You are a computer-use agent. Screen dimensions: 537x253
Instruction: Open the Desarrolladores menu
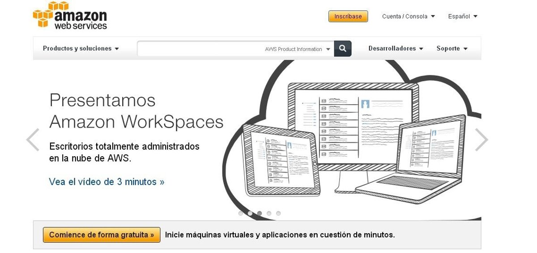pos(396,48)
